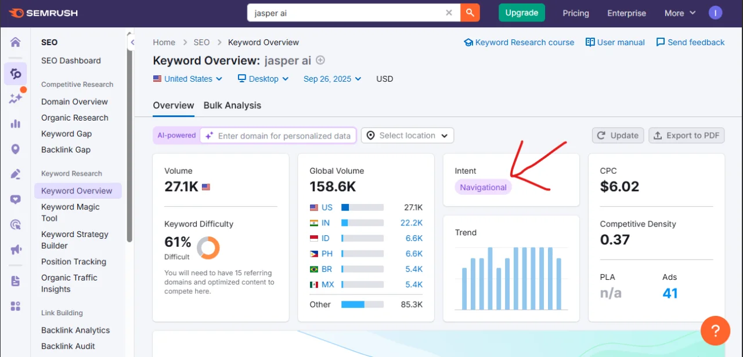Viewport: 743px width, 357px height.
Task: Open the App Center grid sidebar icon
Action: tap(16, 306)
